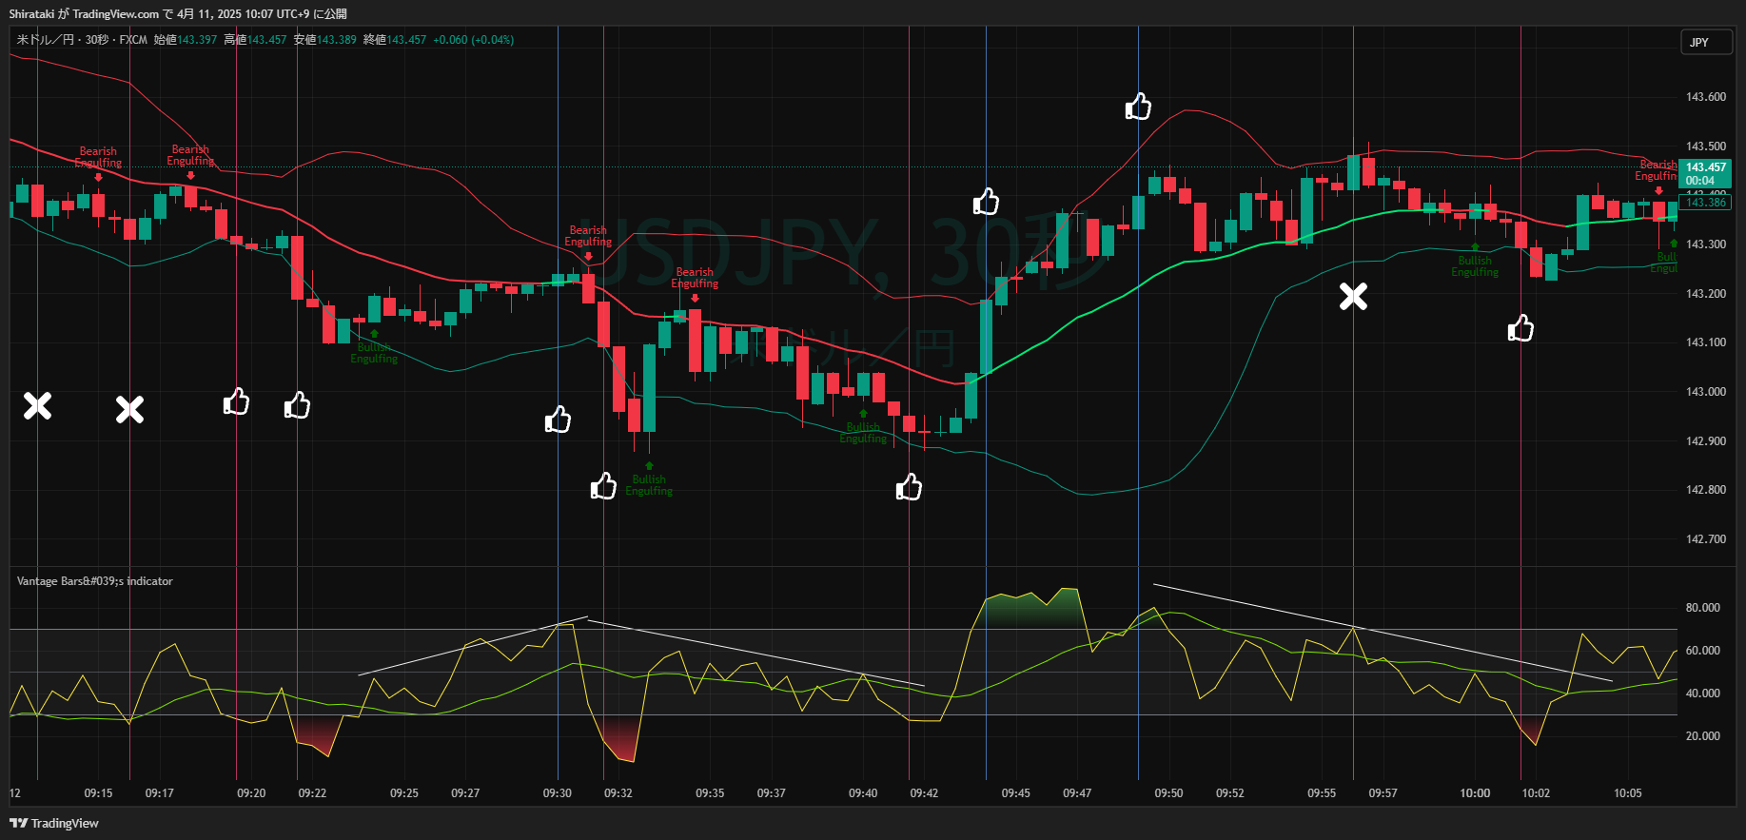Click the published-by Shirataki header text
The height and width of the screenshot is (840, 1746).
(x=178, y=14)
